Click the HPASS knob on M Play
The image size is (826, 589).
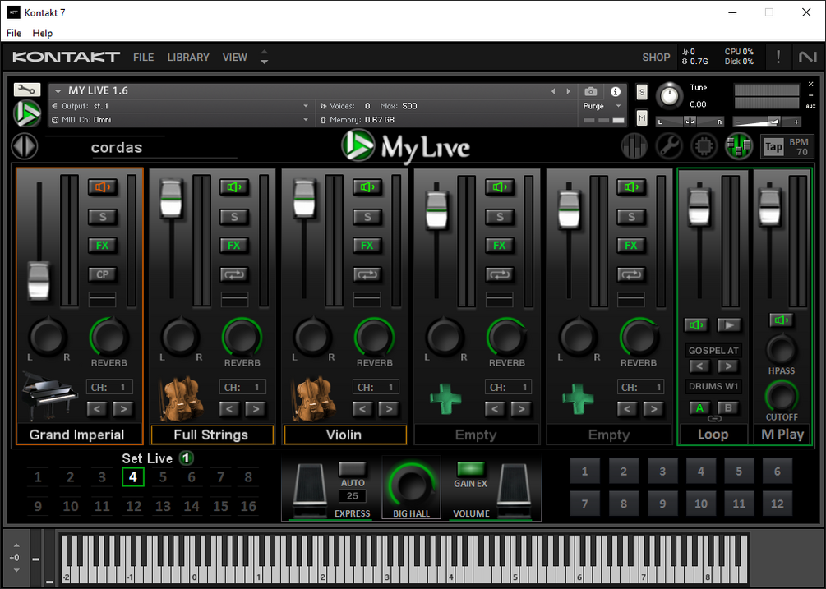pyautogui.click(x=782, y=349)
